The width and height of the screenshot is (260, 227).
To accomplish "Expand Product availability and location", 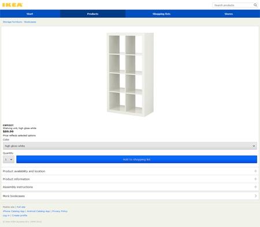I will click(130, 171).
